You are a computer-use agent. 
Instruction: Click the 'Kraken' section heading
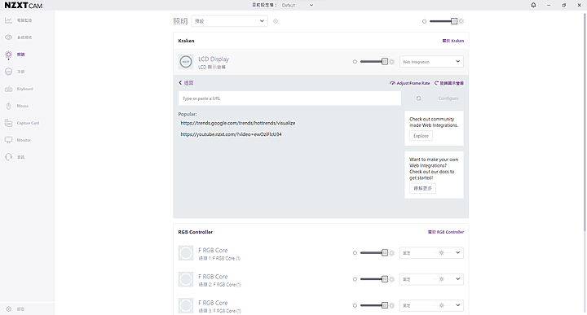(x=186, y=41)
